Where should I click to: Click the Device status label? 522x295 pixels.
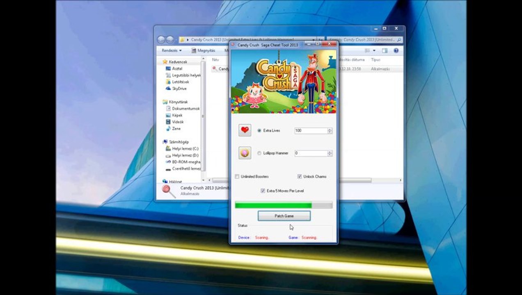click(244, 238)
